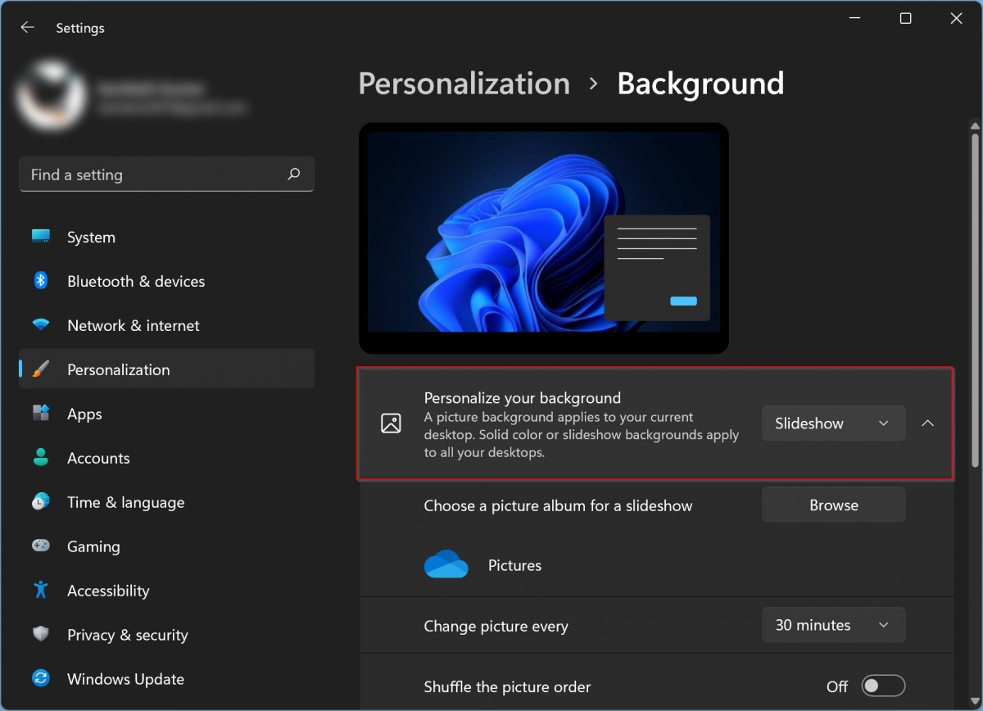The height and width of the screenshot is (711, 983).
Task: Go back using the back arrow
Action: point(27,27)
